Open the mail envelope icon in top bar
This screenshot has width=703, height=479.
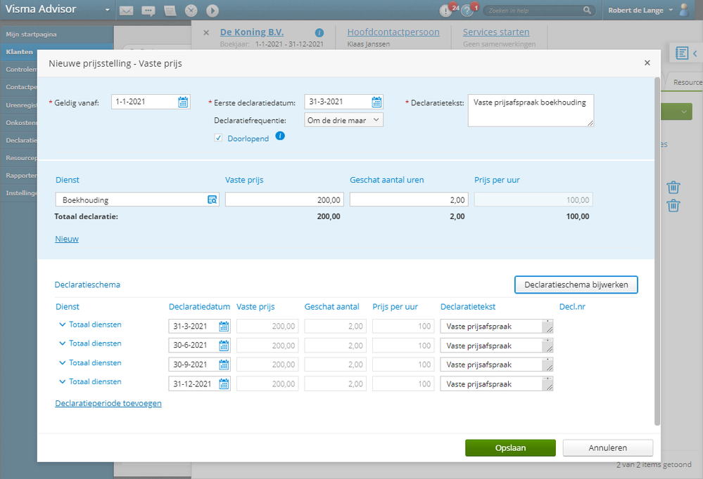click(127, 11)
